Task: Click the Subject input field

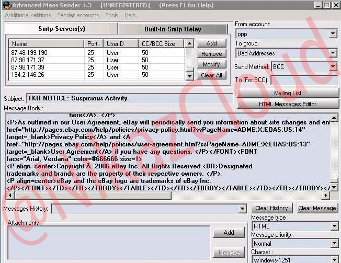Action: tap(129, 98)
